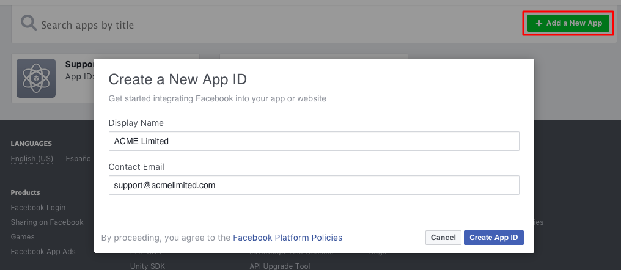
Task: Open the Facebook Login product link
Action: tap(38, 208)
